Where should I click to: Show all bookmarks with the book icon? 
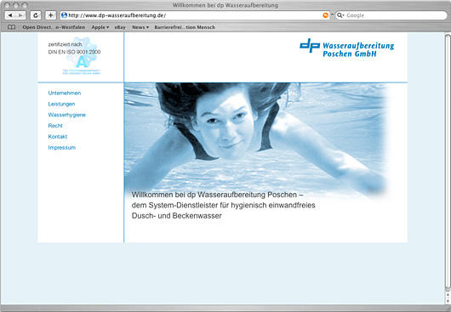pos(11,27)
